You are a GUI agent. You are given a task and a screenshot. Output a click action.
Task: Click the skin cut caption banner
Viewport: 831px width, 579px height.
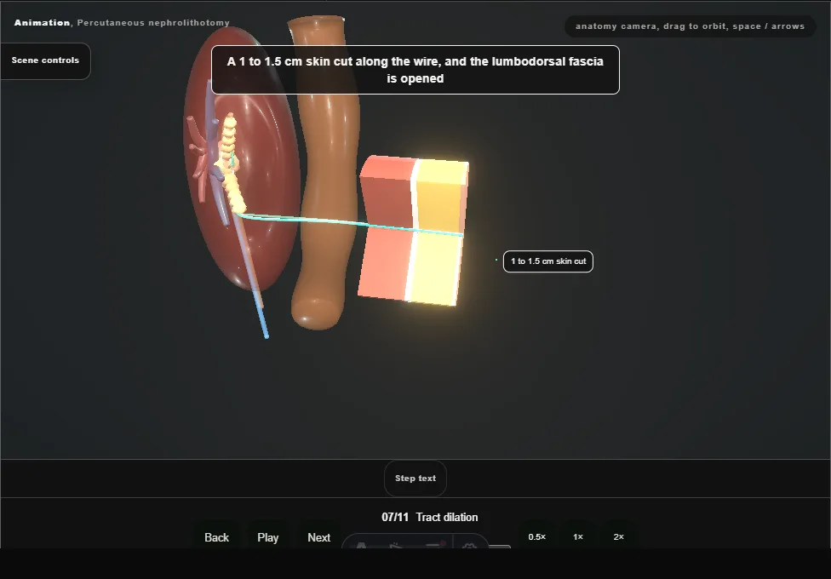click(415, 70)
